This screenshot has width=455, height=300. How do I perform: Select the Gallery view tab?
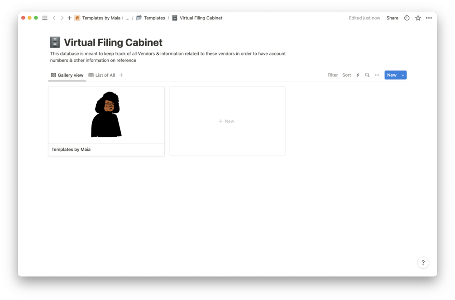(x=67, y=75)
